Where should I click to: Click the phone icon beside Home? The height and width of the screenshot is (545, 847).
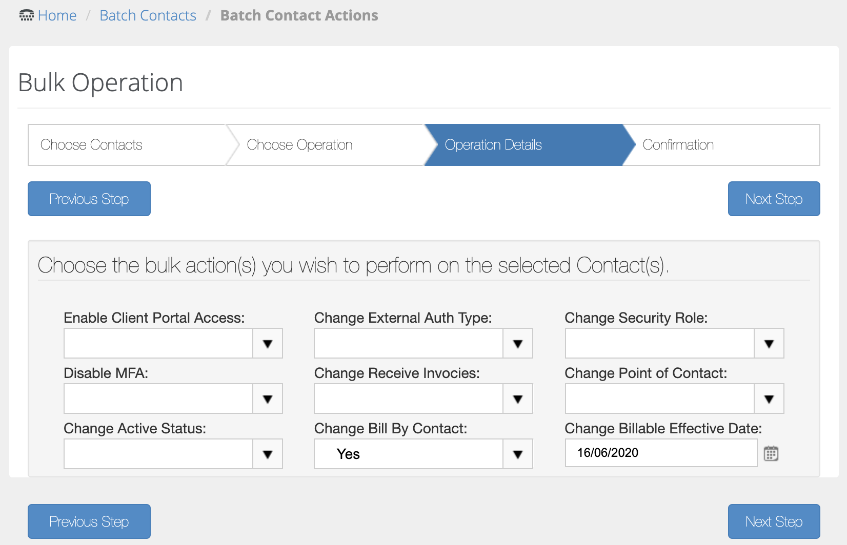click(26, 15)
